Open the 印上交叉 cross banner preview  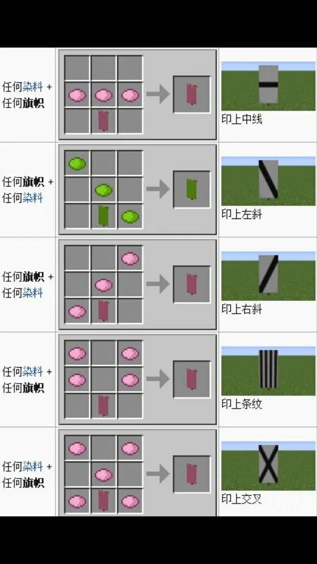click(268, 466)
